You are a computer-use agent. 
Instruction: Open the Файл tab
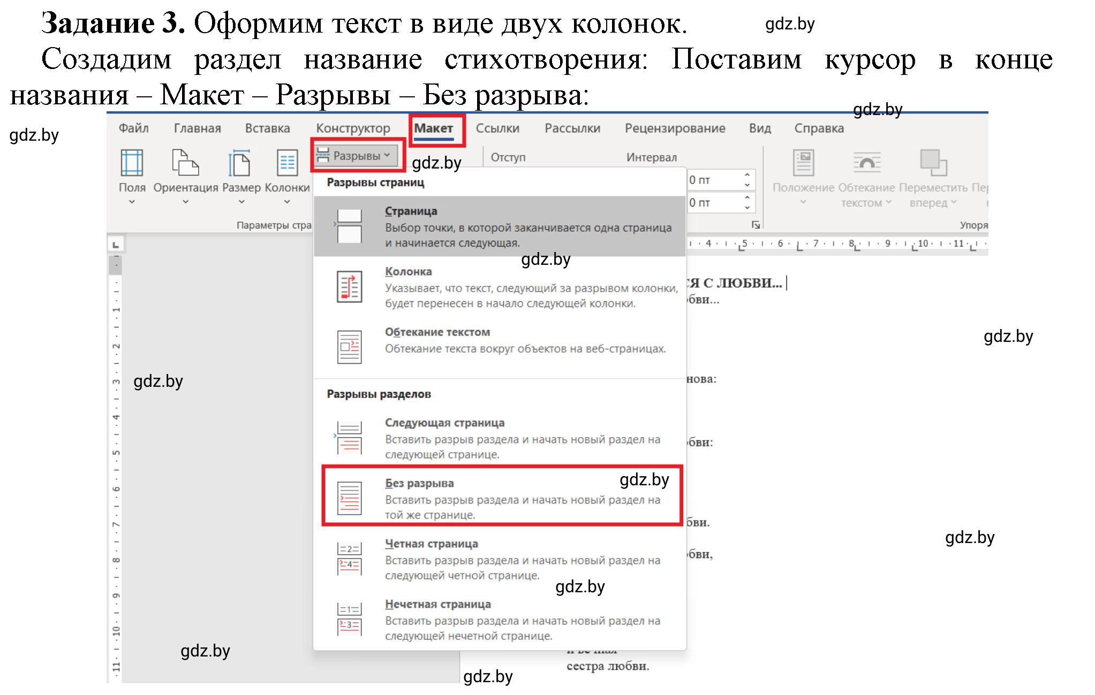134,128
